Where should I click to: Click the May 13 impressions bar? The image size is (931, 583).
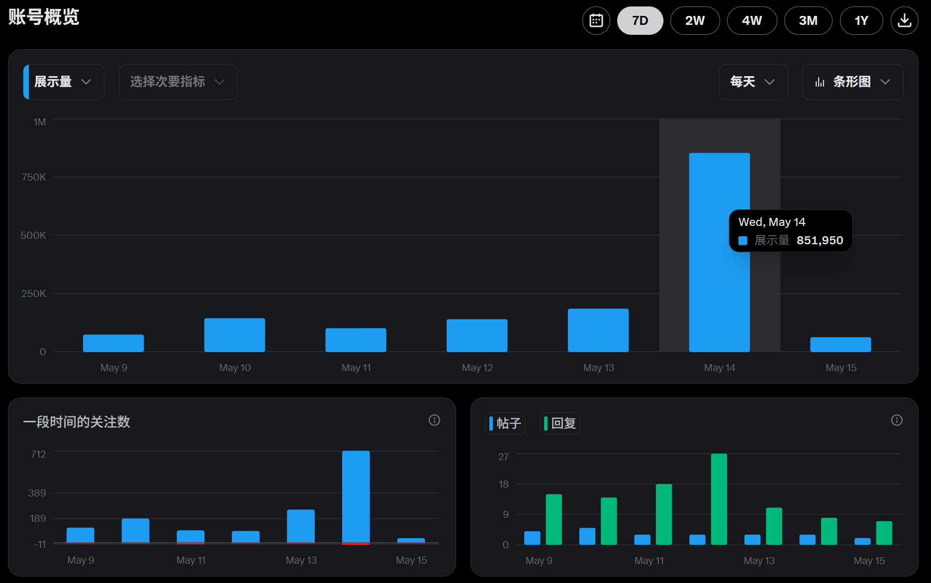pyautogui.click(x=598, y=330)
